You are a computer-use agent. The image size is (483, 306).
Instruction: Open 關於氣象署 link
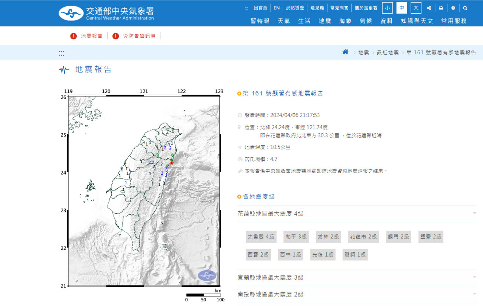pos(366,8)
